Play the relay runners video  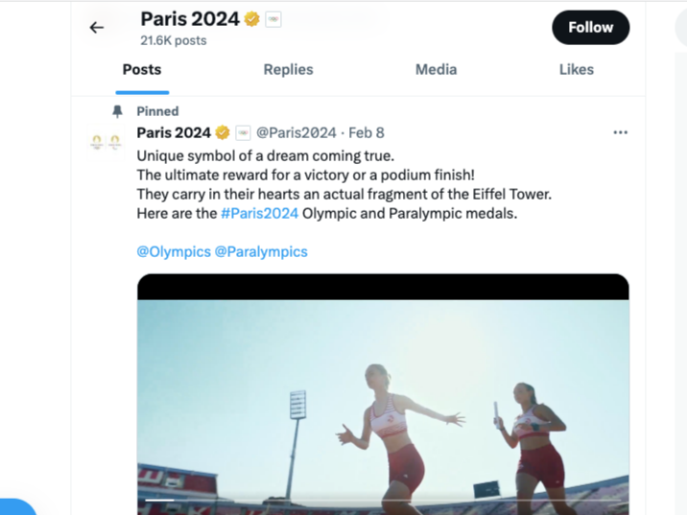pyautogui.click(x=383, y=403)
